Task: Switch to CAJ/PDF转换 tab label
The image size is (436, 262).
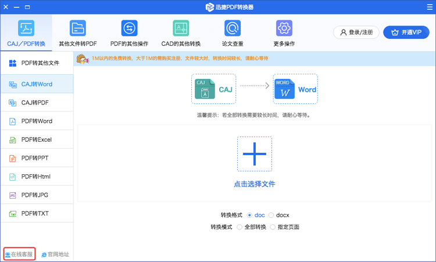Action: (26, 44)
